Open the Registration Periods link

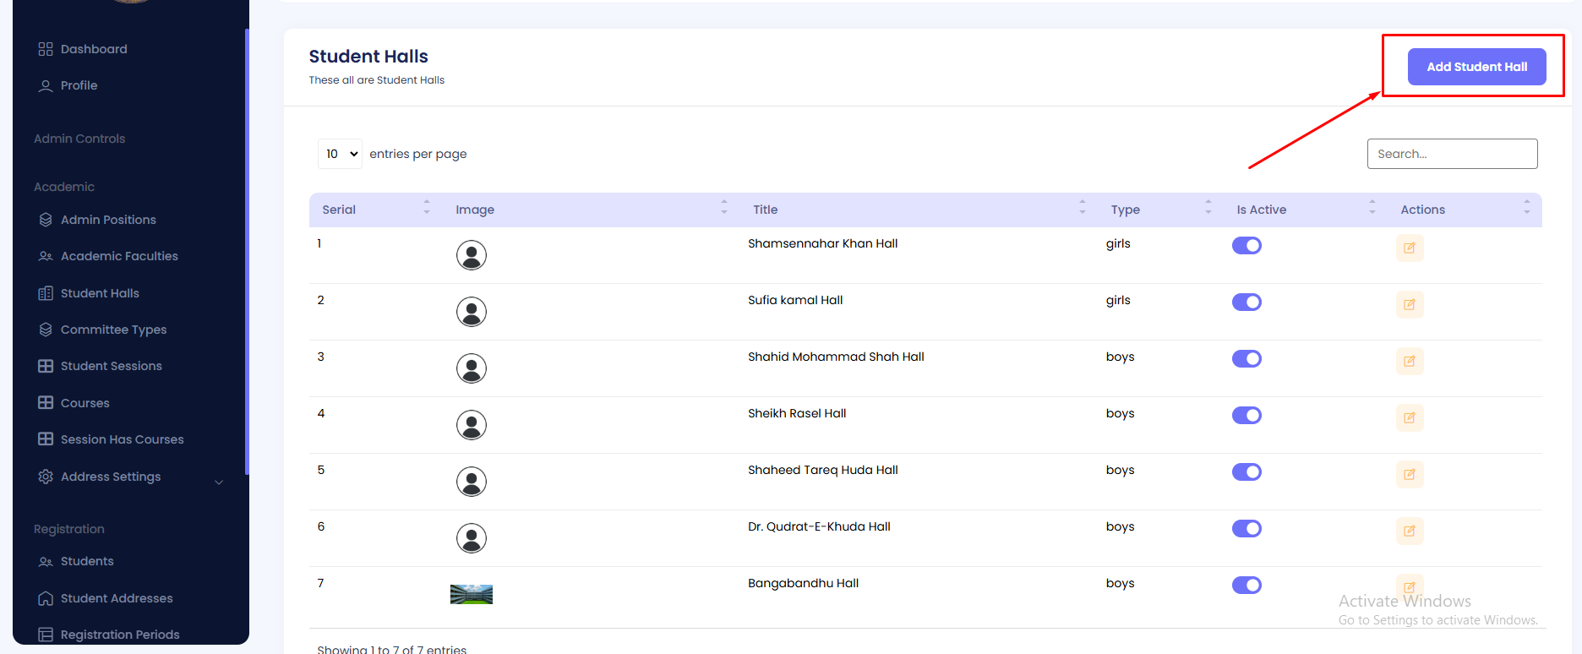click(x=120, y=635)
